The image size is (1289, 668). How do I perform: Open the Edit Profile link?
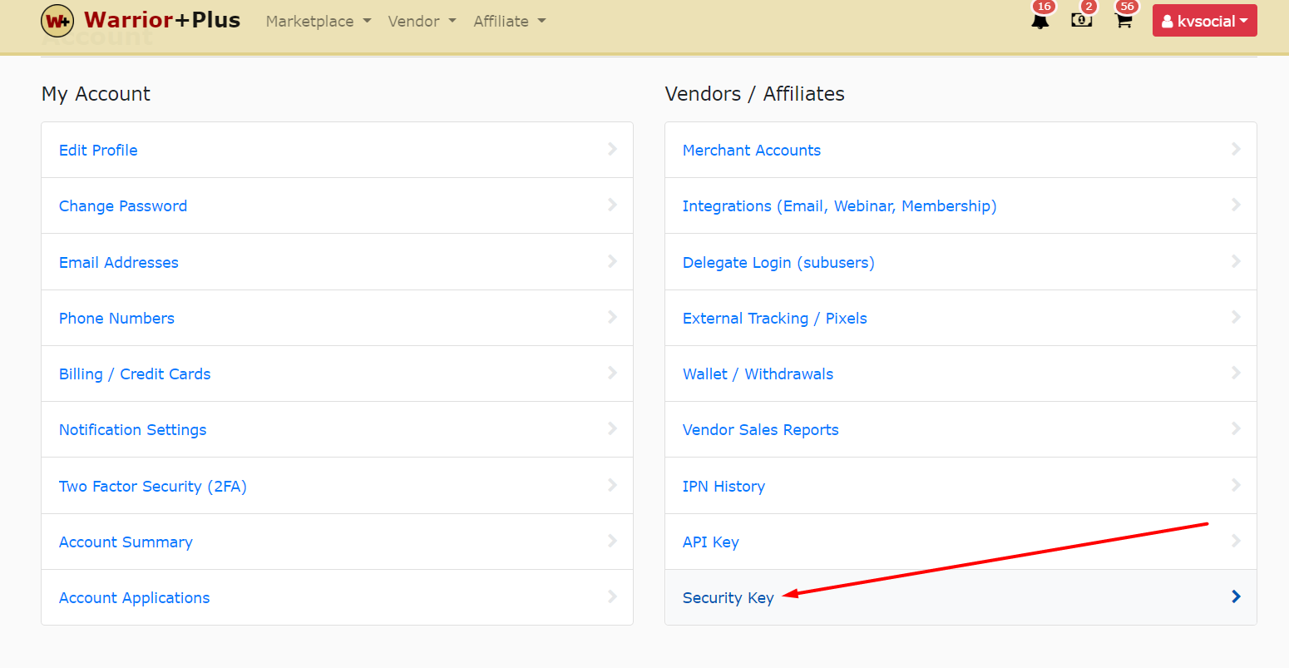tap(98, 151)
